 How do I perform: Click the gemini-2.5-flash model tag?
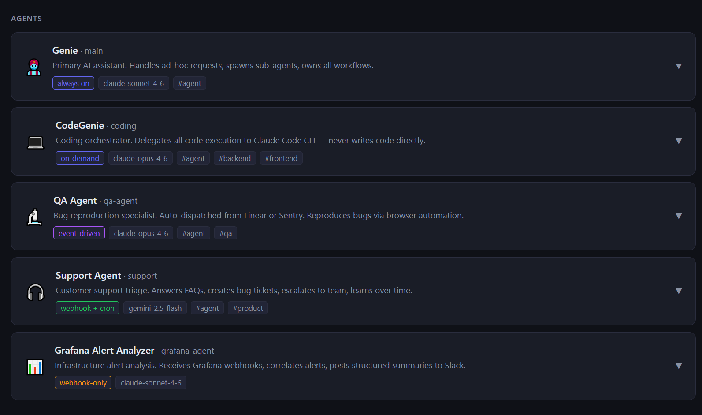pos(155,308)
